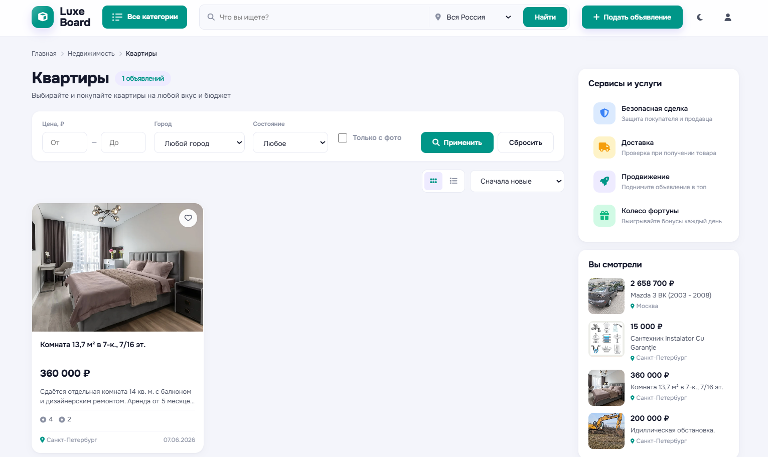The height and width of the screenshot is (457, 768).
Task: Apply filters with Применить button
Action: tap(457, 142)
